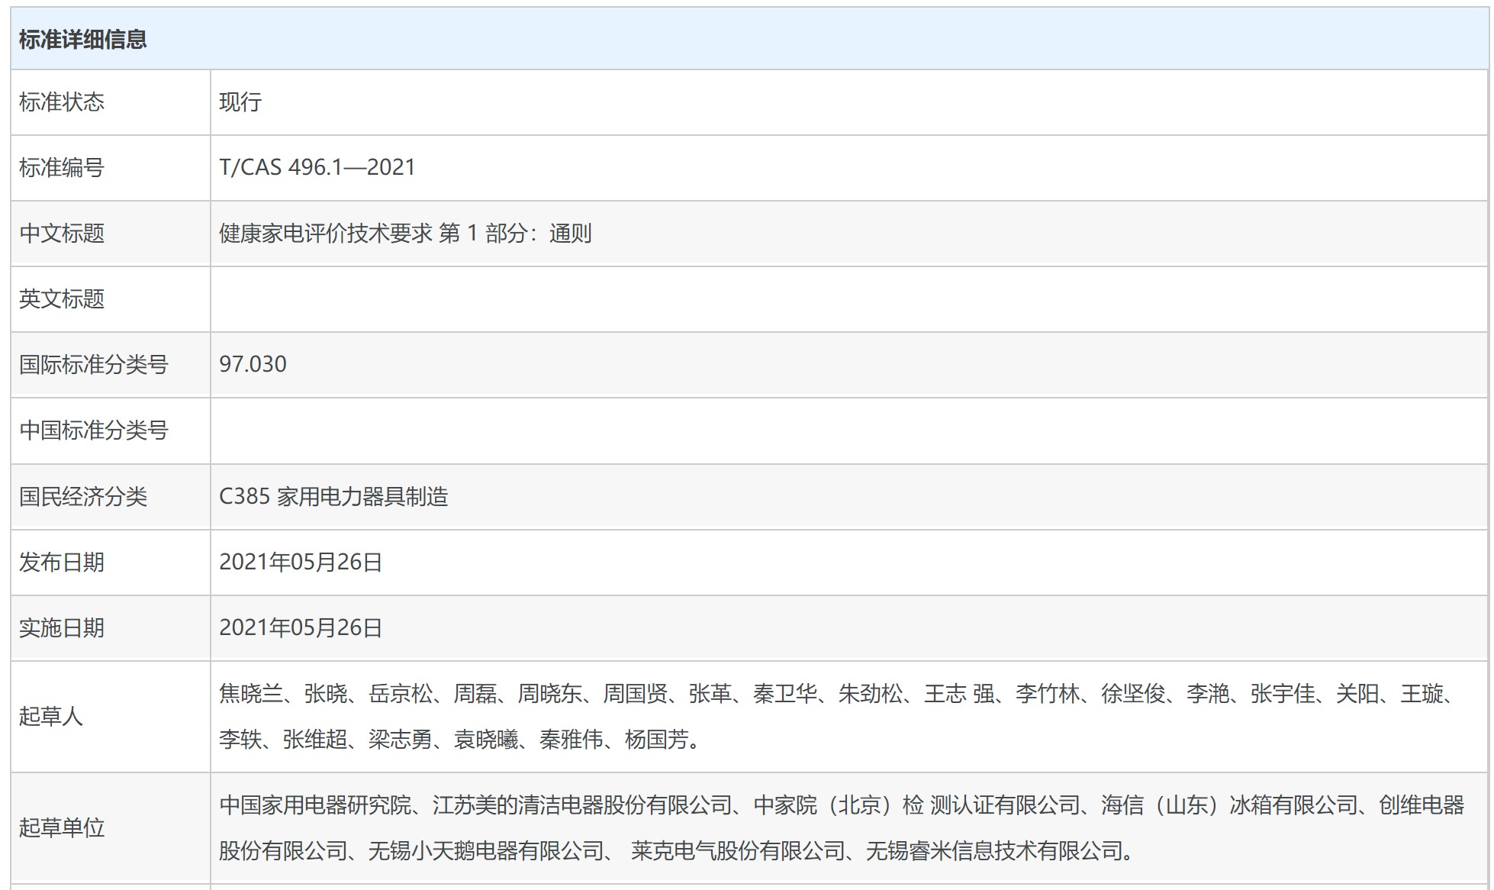Click the 发布日期 value 2021年05月26日

(301, 563)
